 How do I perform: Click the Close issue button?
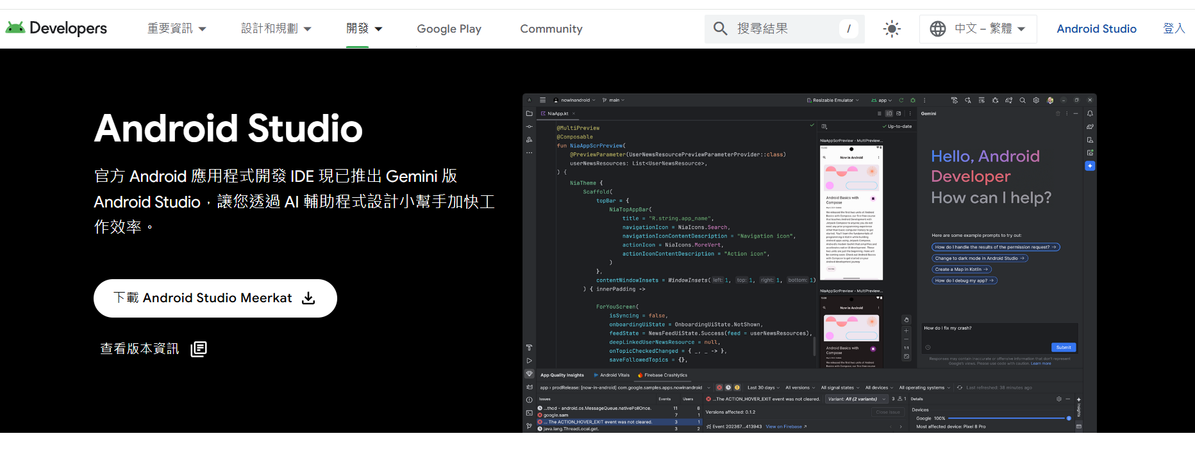coord(888,412)
